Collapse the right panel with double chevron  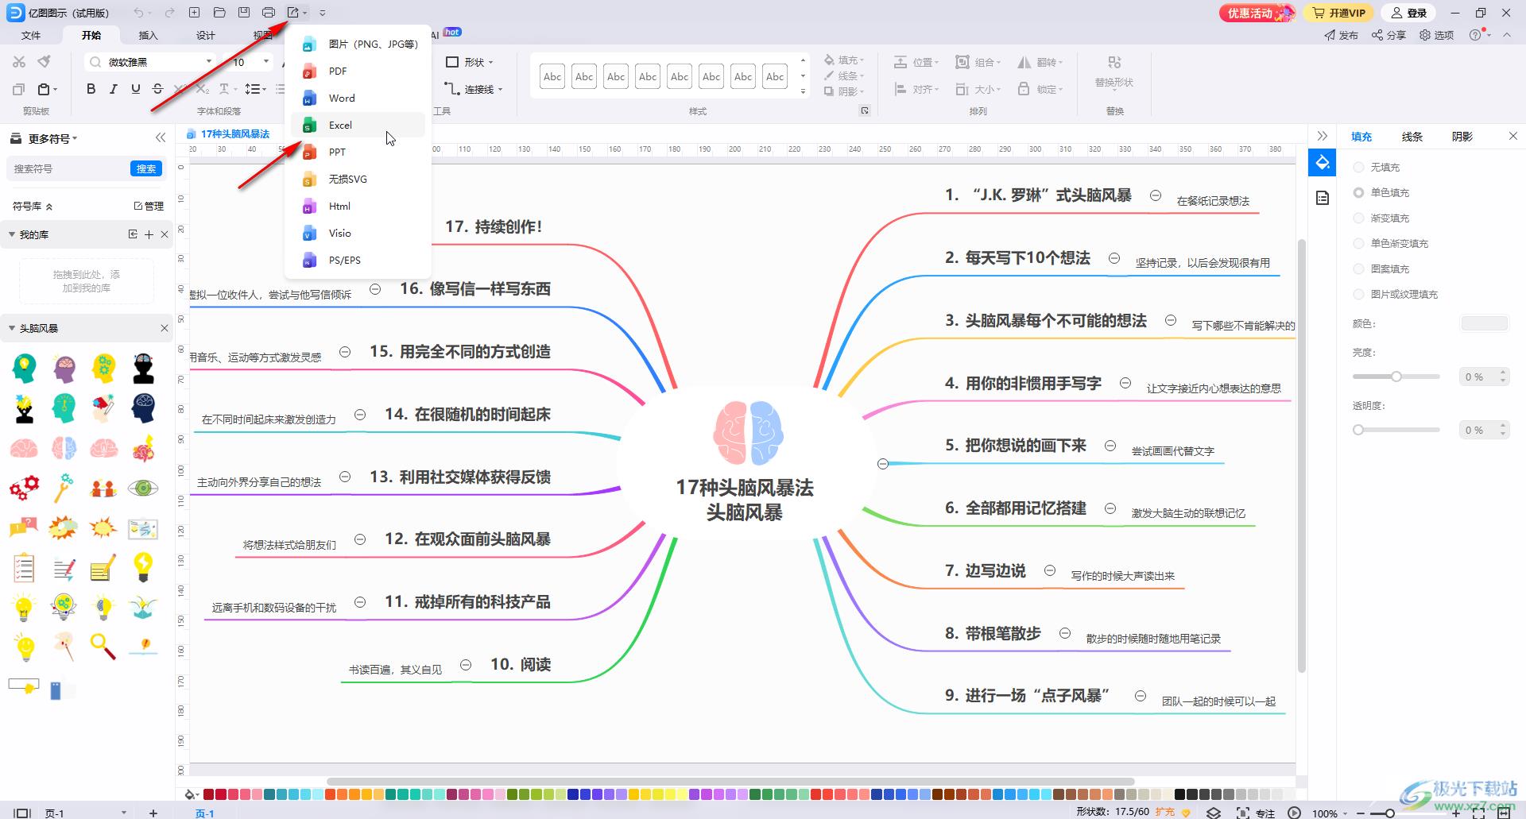(x=1322, y=136)
